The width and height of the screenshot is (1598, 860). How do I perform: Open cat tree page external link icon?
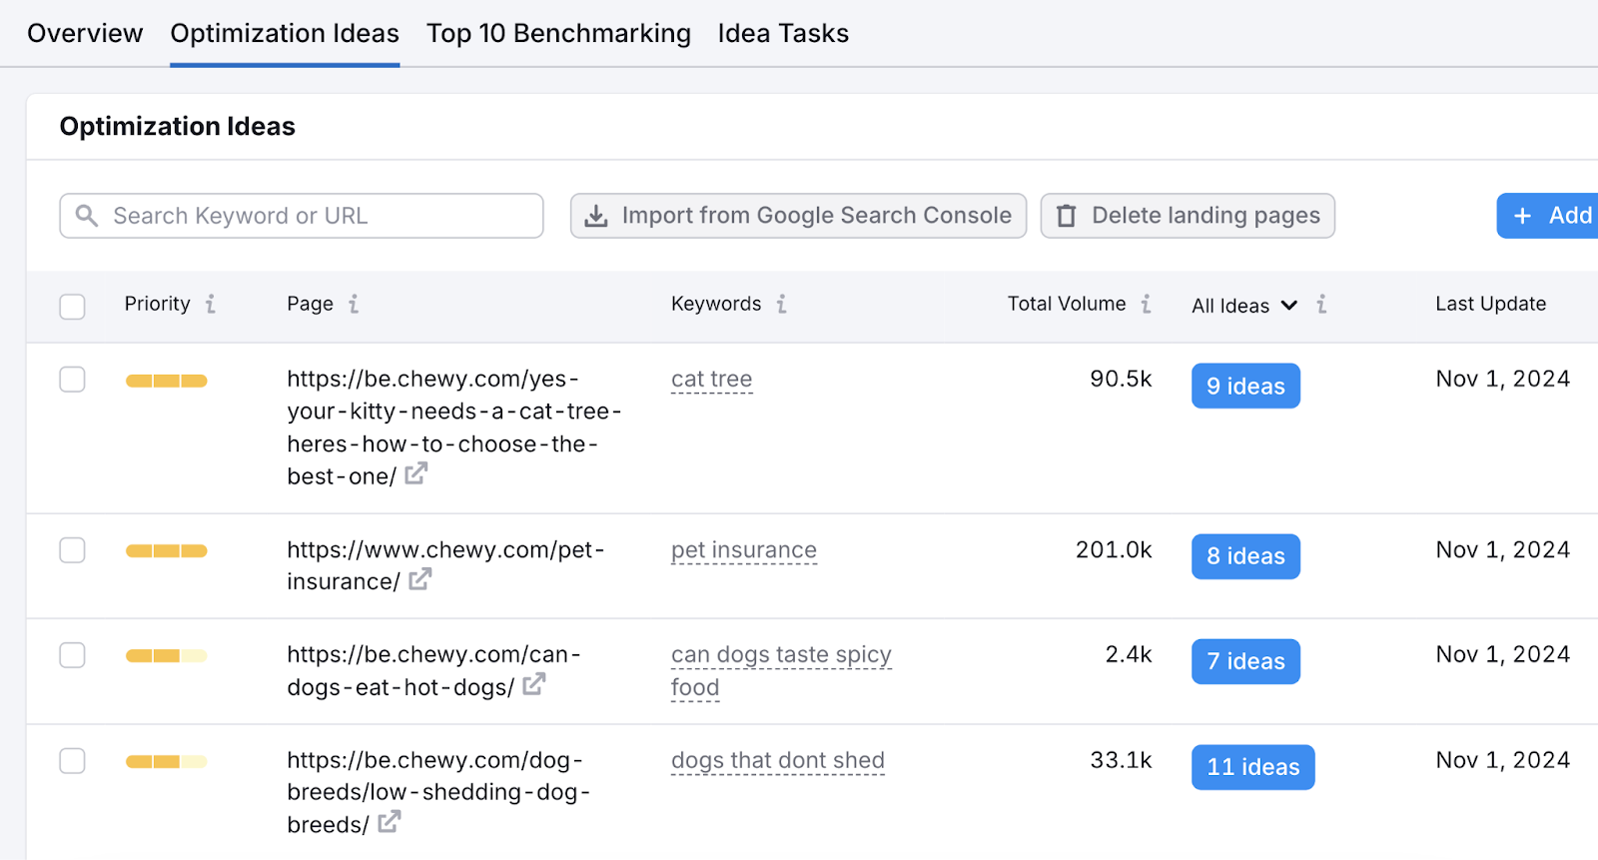416,474
